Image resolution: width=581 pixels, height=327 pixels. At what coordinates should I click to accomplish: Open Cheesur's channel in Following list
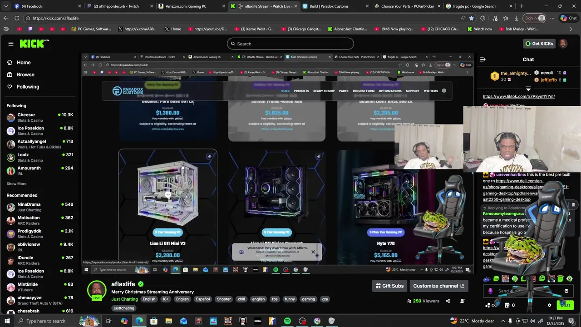tap(40, 117)
